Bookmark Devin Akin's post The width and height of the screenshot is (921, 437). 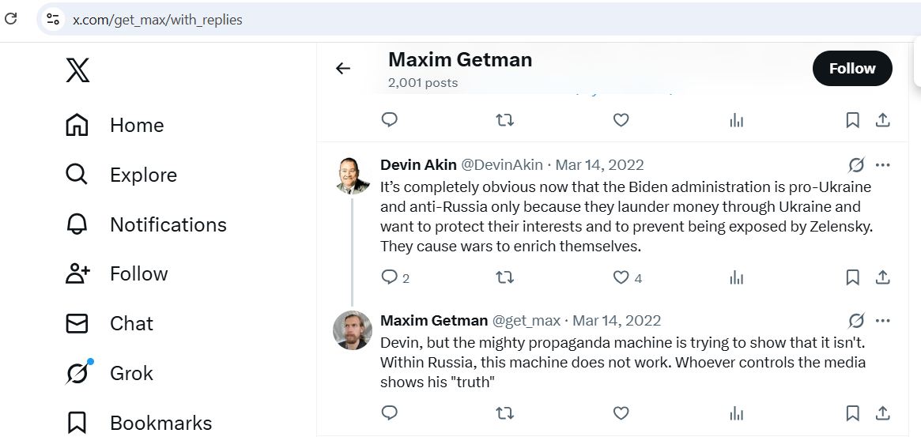point(852,277)
